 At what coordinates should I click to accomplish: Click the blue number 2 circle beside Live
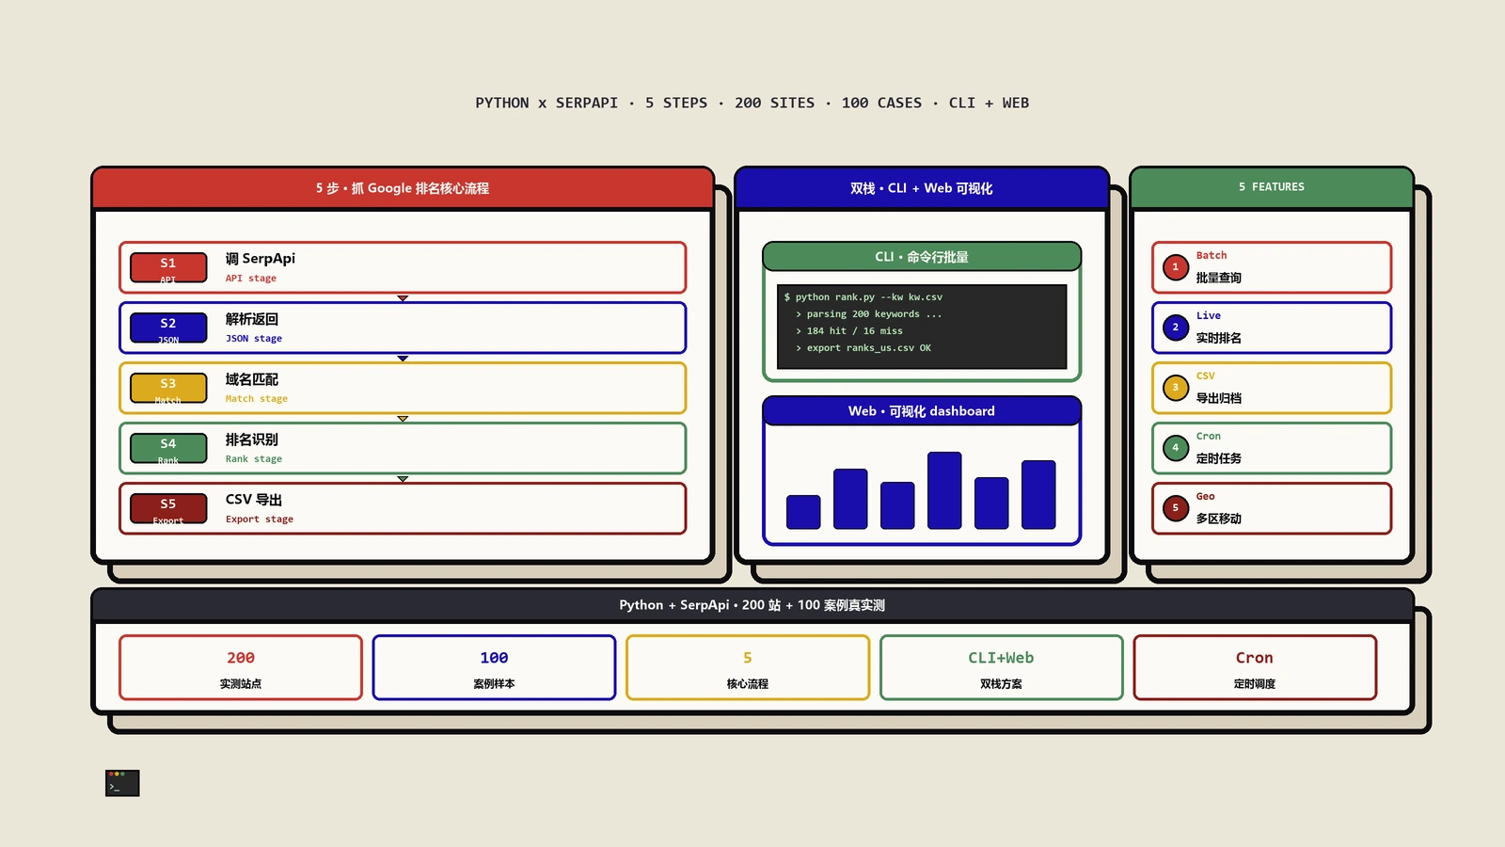click(x=1176, y=328)
